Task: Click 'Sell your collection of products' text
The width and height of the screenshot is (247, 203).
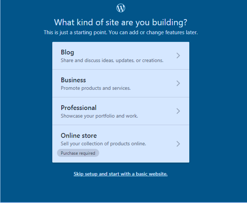Action: point(103,143)
